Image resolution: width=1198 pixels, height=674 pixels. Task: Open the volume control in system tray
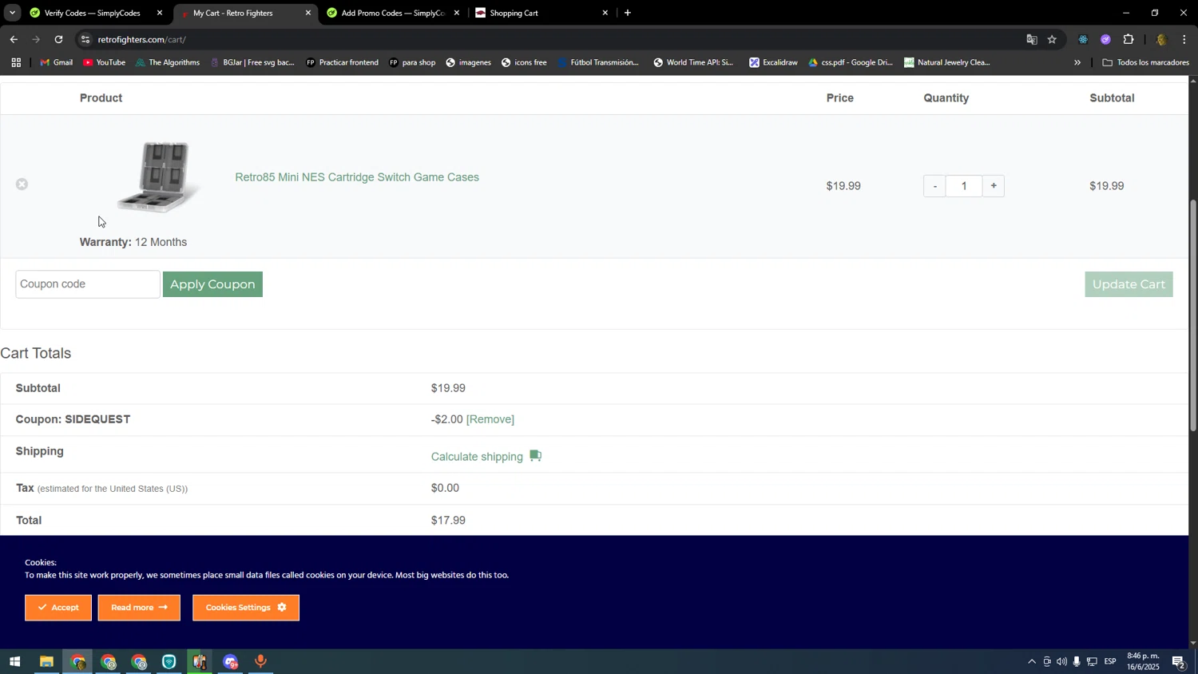[x=1061, y=662]
